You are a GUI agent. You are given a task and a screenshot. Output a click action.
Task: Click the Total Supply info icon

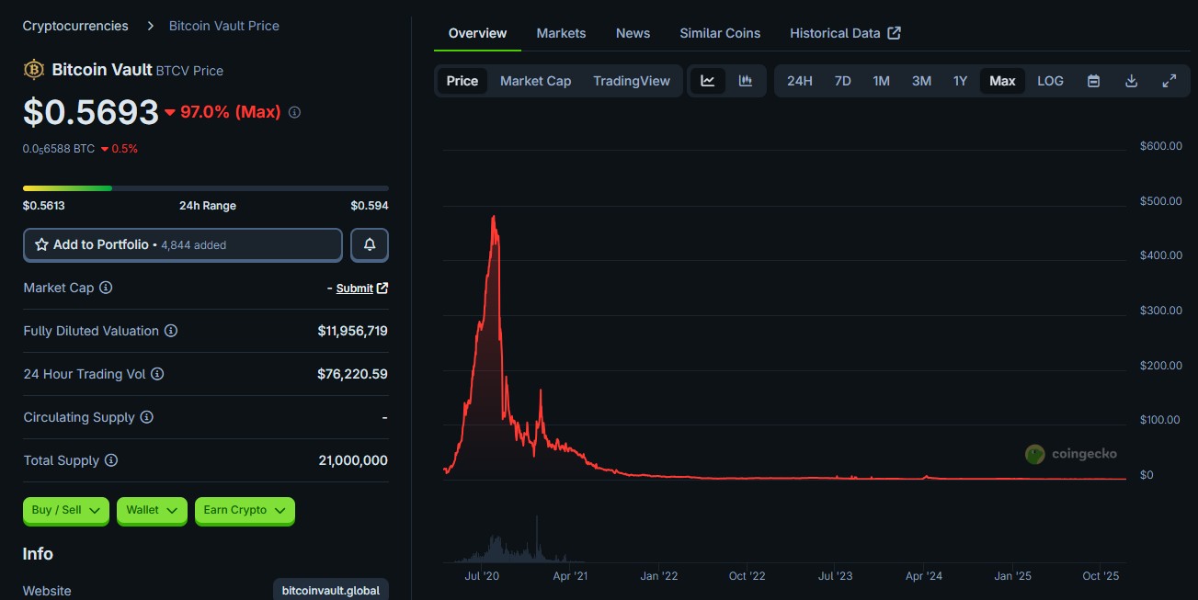[x=111, y=460]
